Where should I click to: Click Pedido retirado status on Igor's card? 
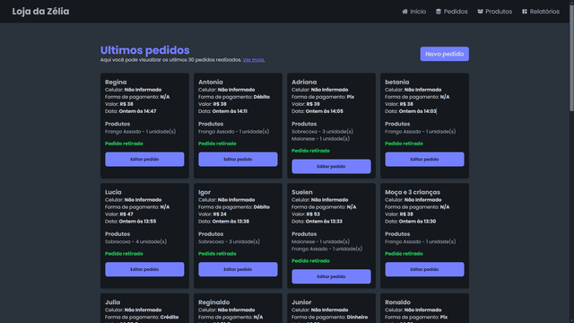217,253
